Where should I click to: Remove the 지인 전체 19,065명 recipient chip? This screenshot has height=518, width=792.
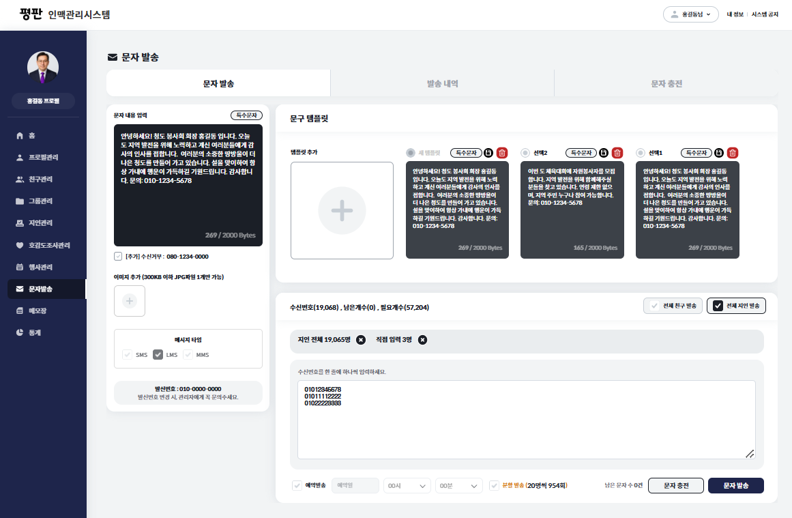pos(361,340)
